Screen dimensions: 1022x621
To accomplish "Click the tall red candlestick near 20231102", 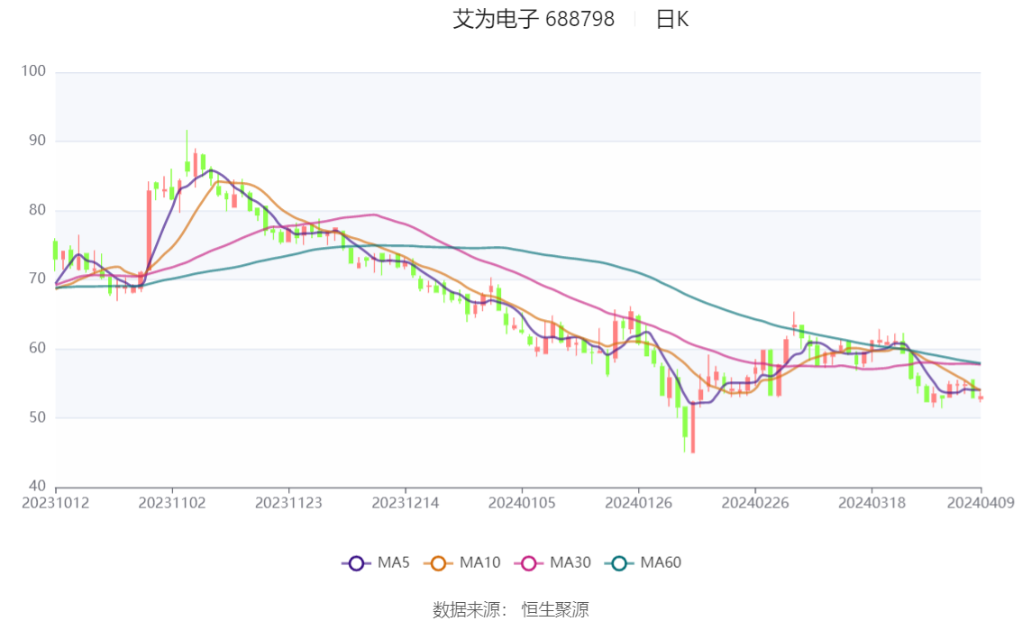I will (x=149, y=228).
